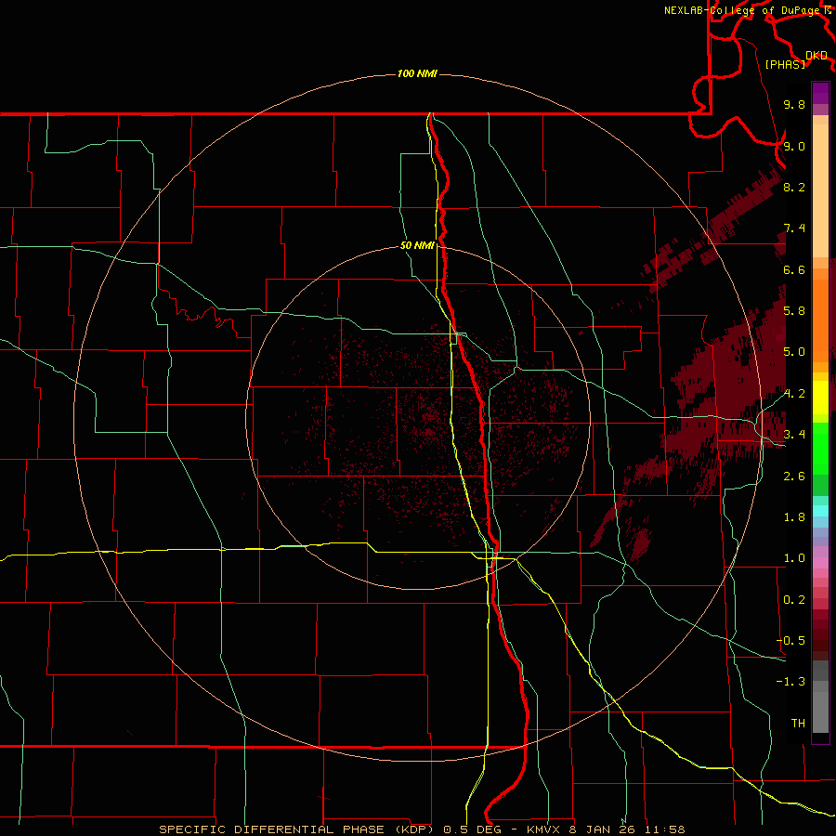Click the 6.6 scale value
Image resolution: width=836 pixels, height=836 pixels.
point(794,269)
